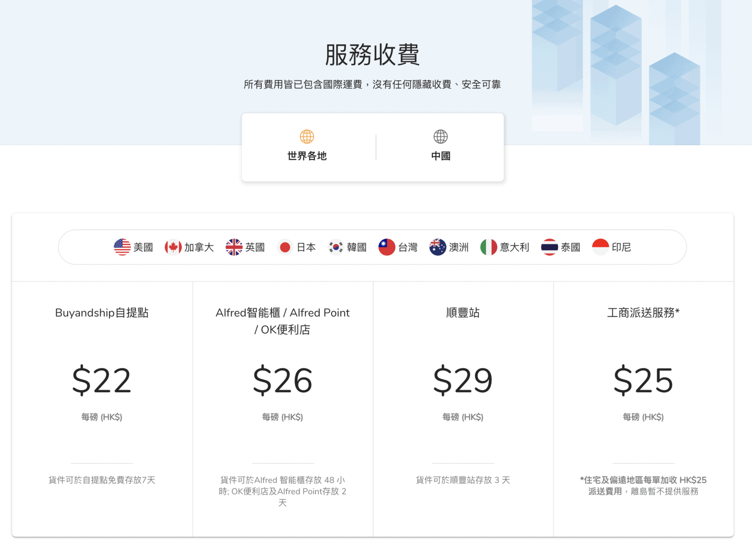
Task: Choose 澳洲 country label
Action: [459, 247]
